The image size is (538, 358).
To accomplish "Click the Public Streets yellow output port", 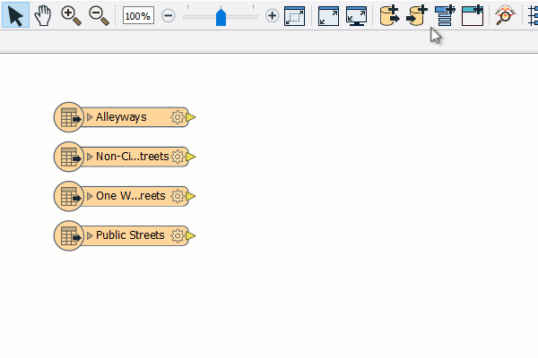I will coord(190,235).
